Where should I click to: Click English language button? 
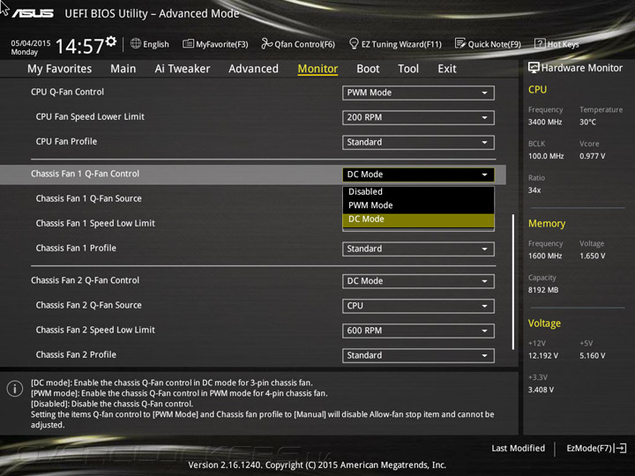(x=150, y=44)
